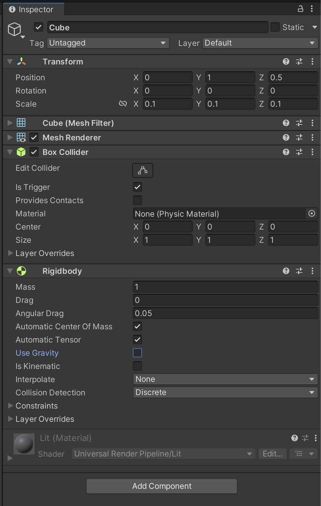Open the Shader dropdown Universal Render Pipeline/Lit

164,454
